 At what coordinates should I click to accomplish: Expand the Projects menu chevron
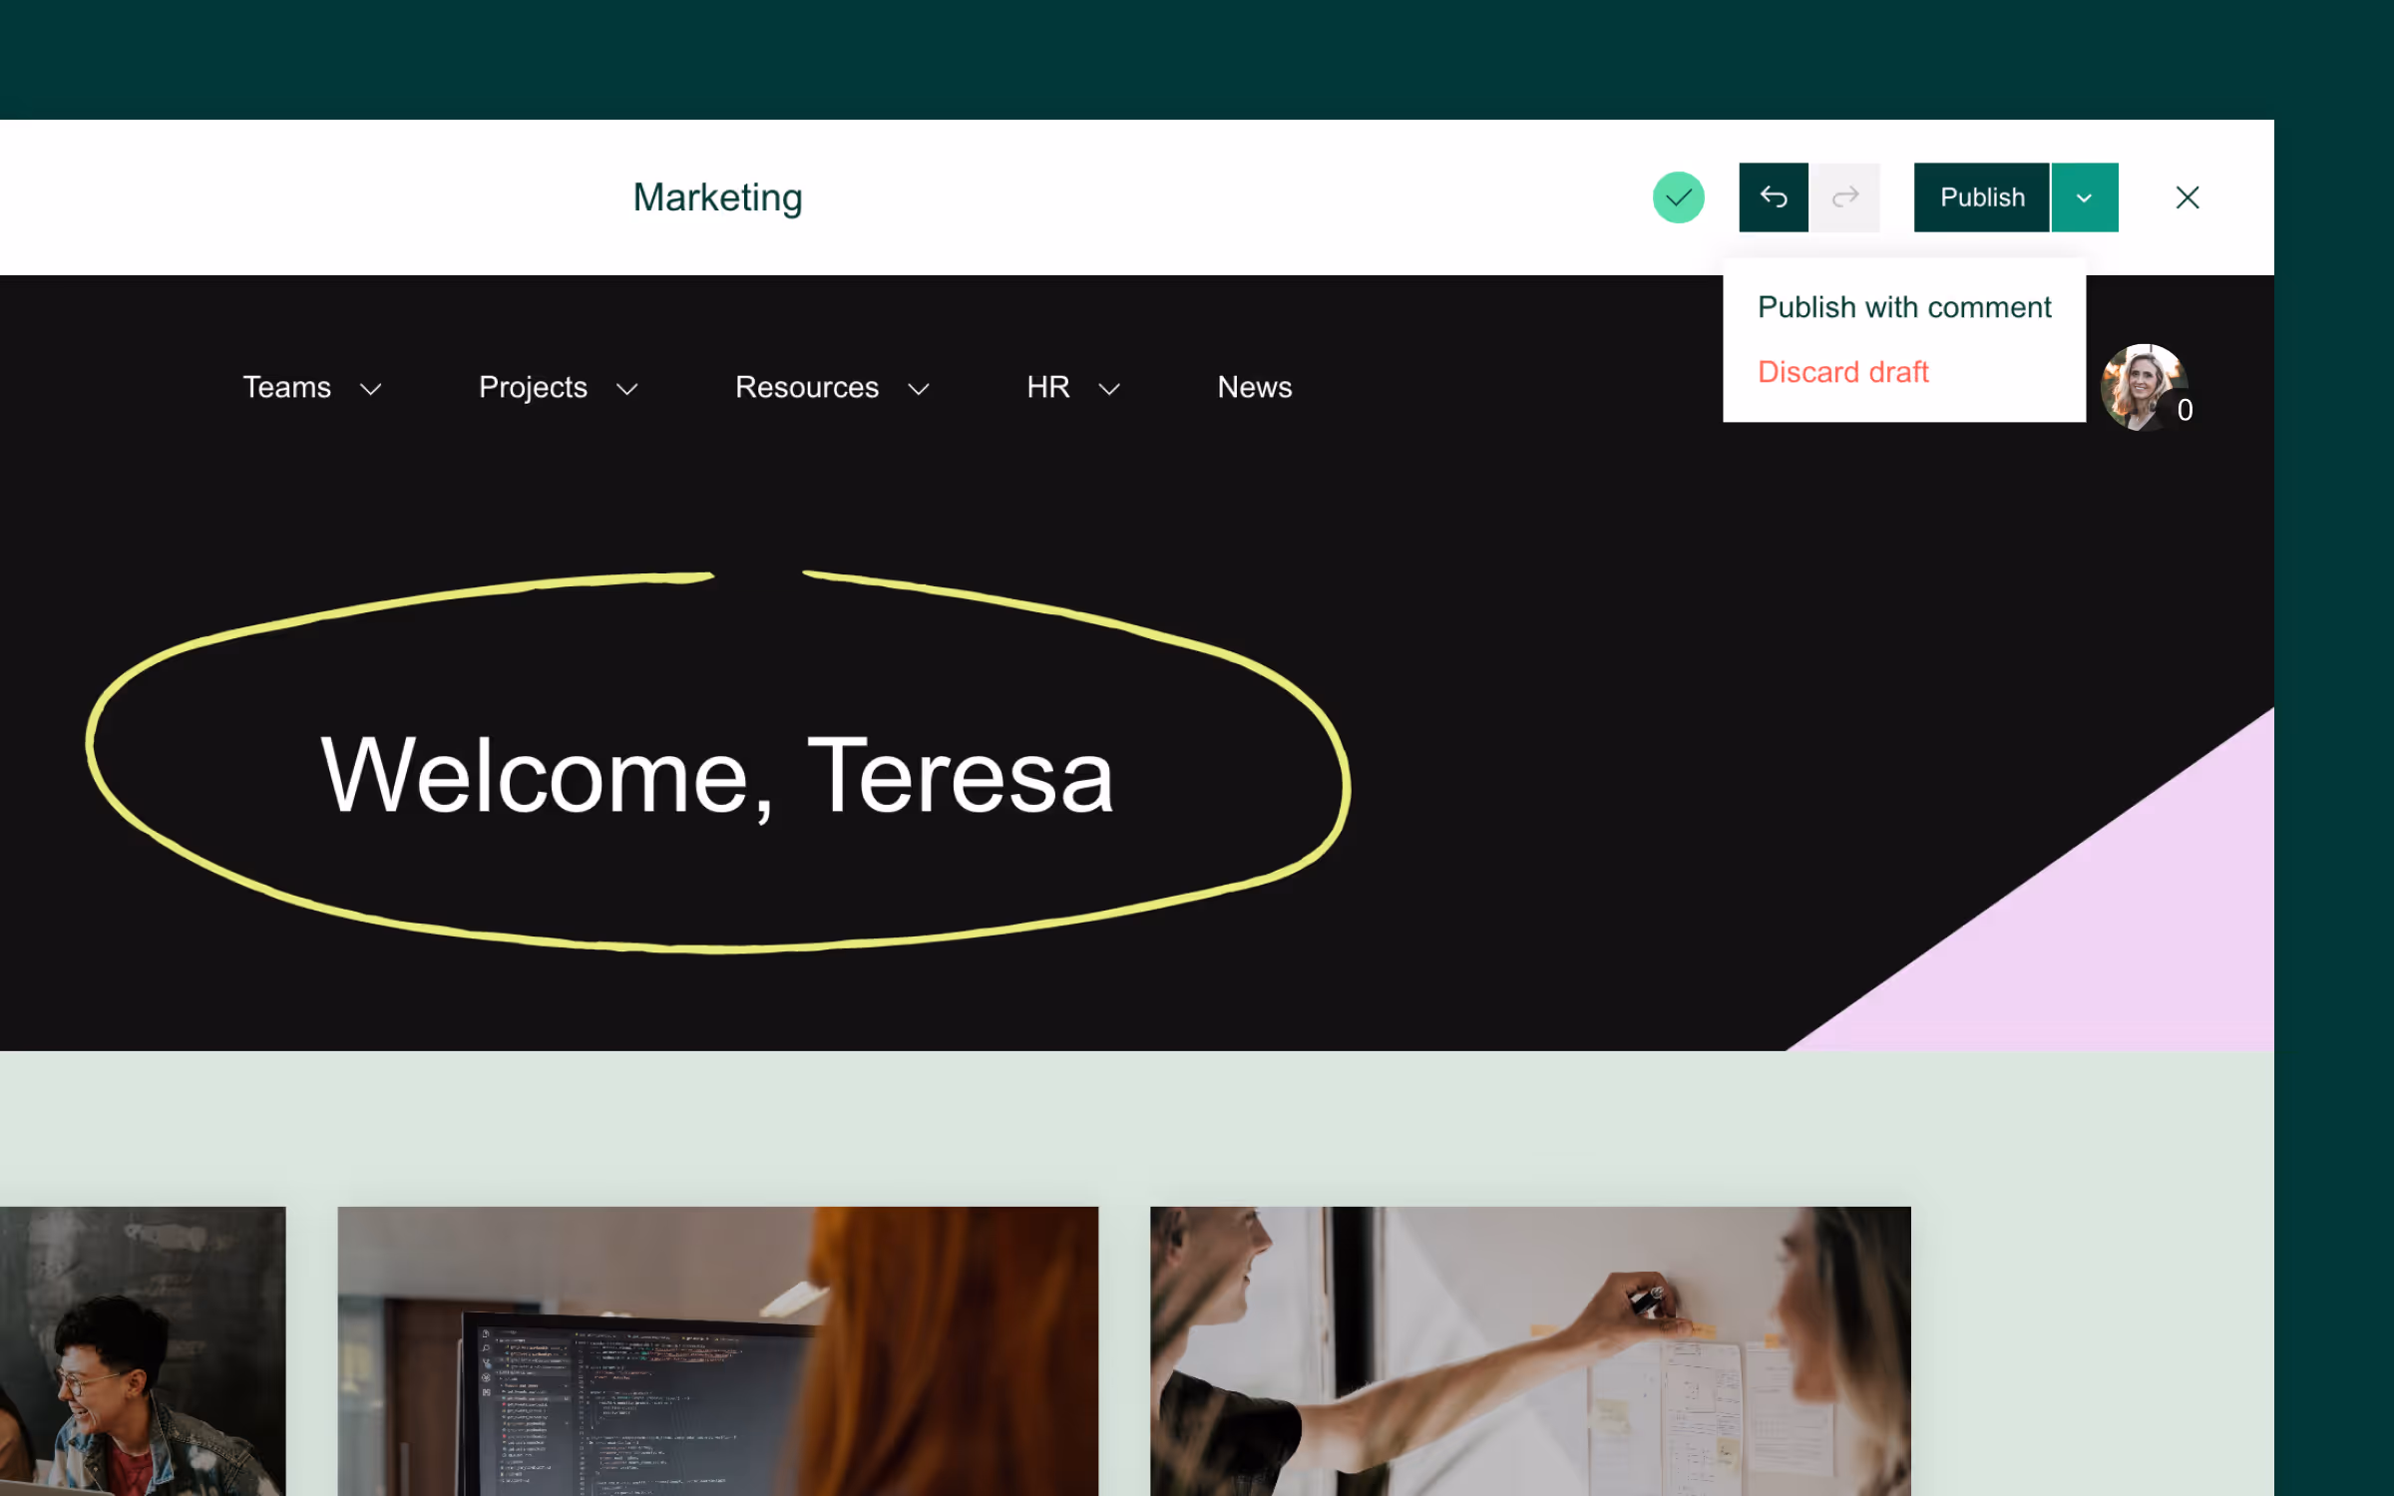click(x=626, y=389)
